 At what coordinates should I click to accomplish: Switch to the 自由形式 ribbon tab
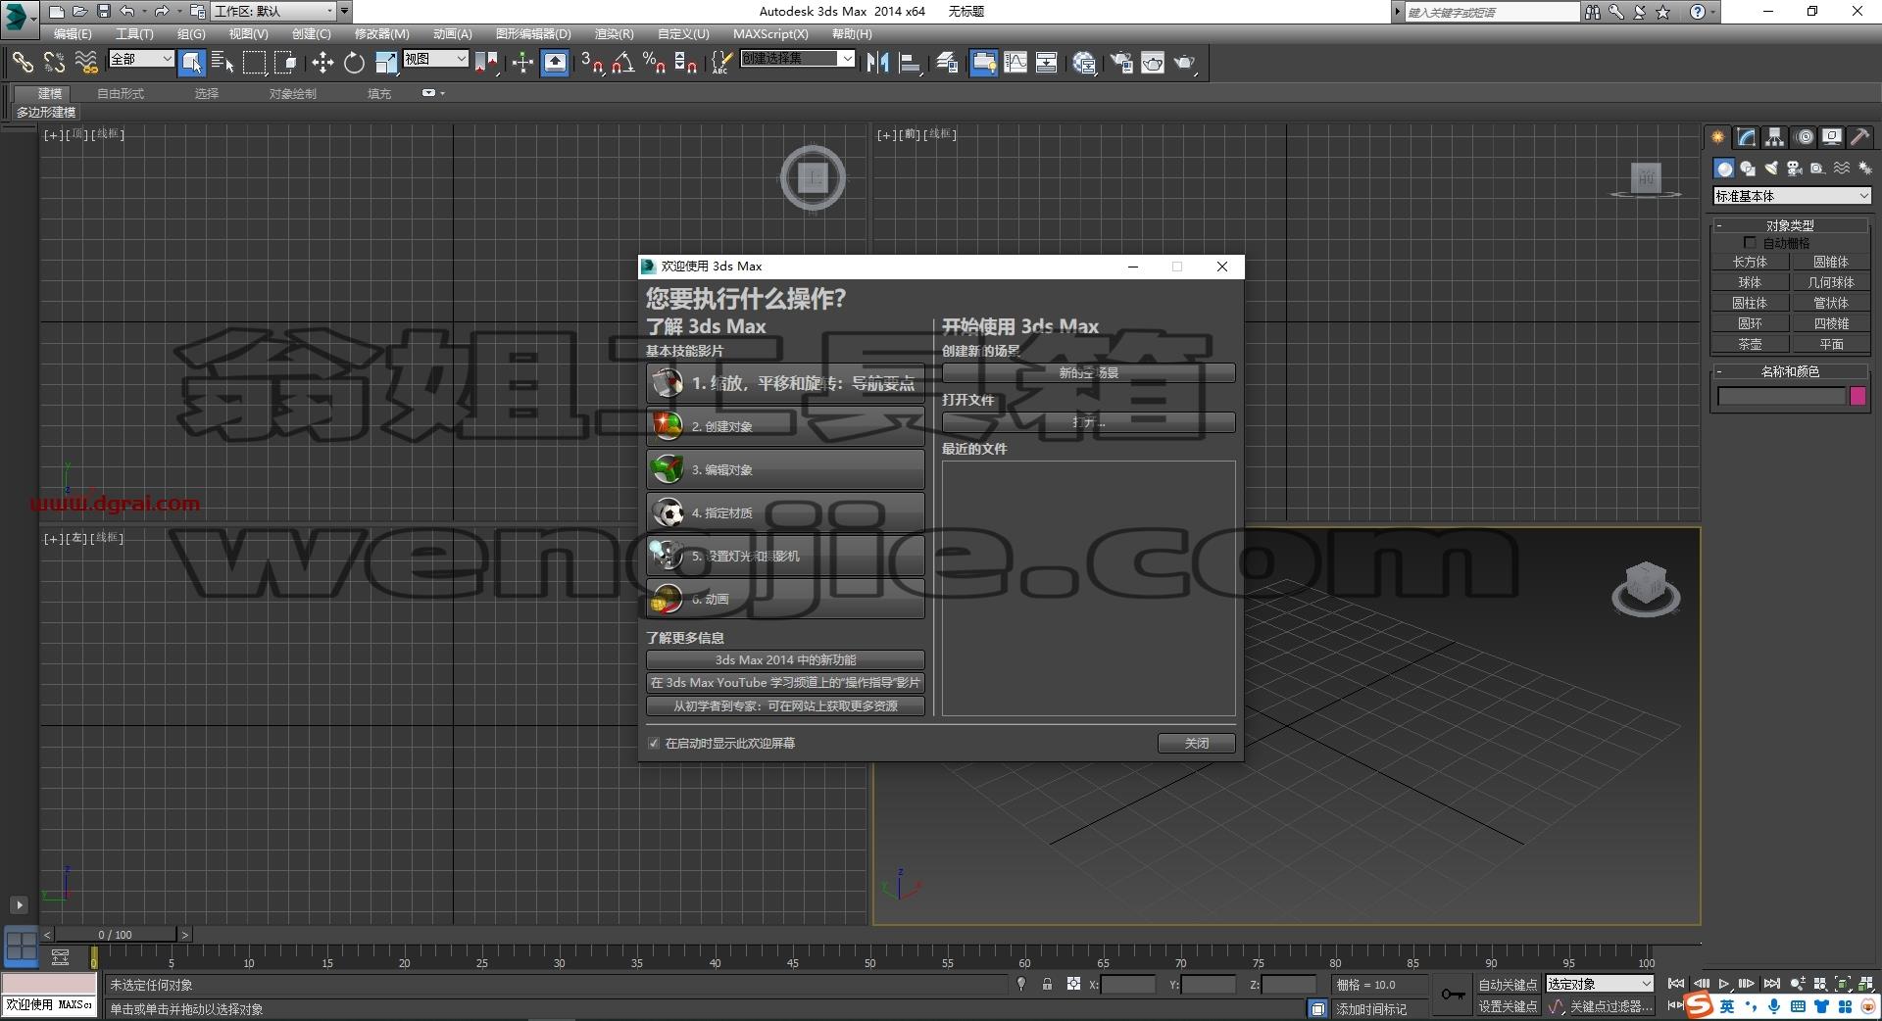click(x=121, y=93)
